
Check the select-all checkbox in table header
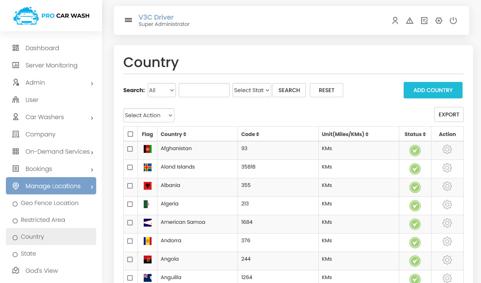point(130,134)
